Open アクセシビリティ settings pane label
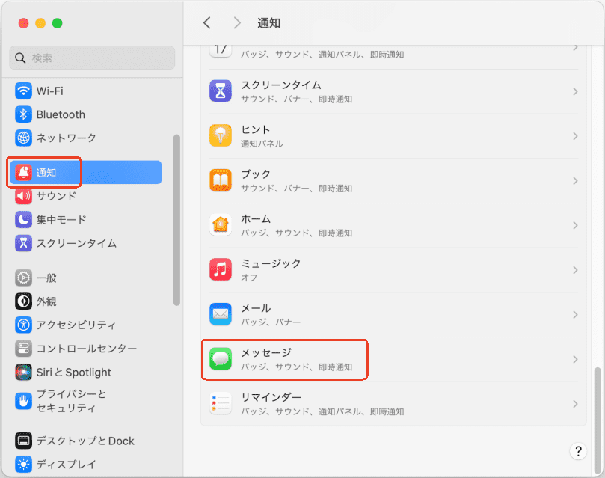Screen dimensions: 605x478 [x=76, y=325]
